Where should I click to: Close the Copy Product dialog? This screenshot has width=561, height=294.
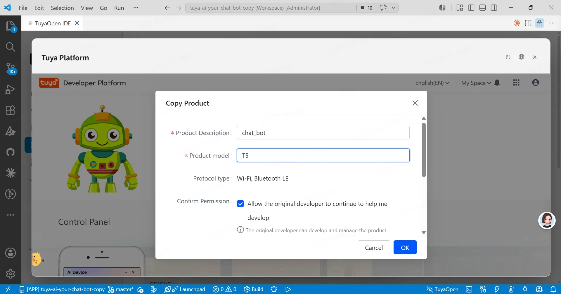pos(415,103)
